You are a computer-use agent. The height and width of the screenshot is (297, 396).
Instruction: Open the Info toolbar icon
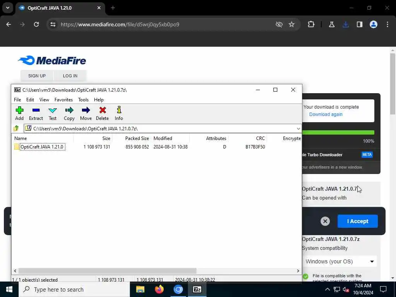click(119, 113)
